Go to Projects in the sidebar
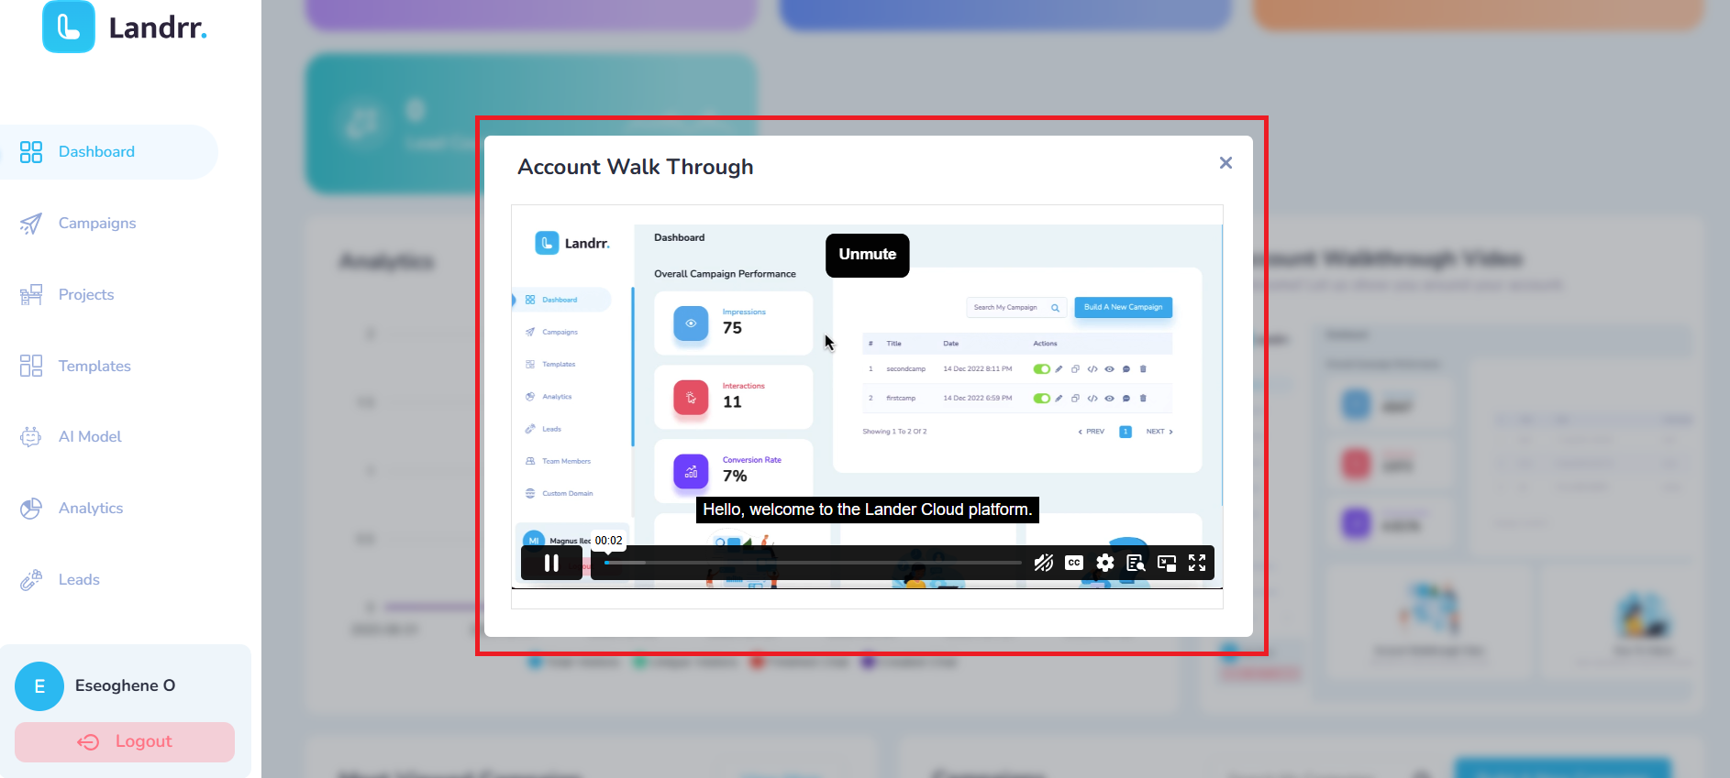Viewport: 1730px width, 778px height. 67,294
